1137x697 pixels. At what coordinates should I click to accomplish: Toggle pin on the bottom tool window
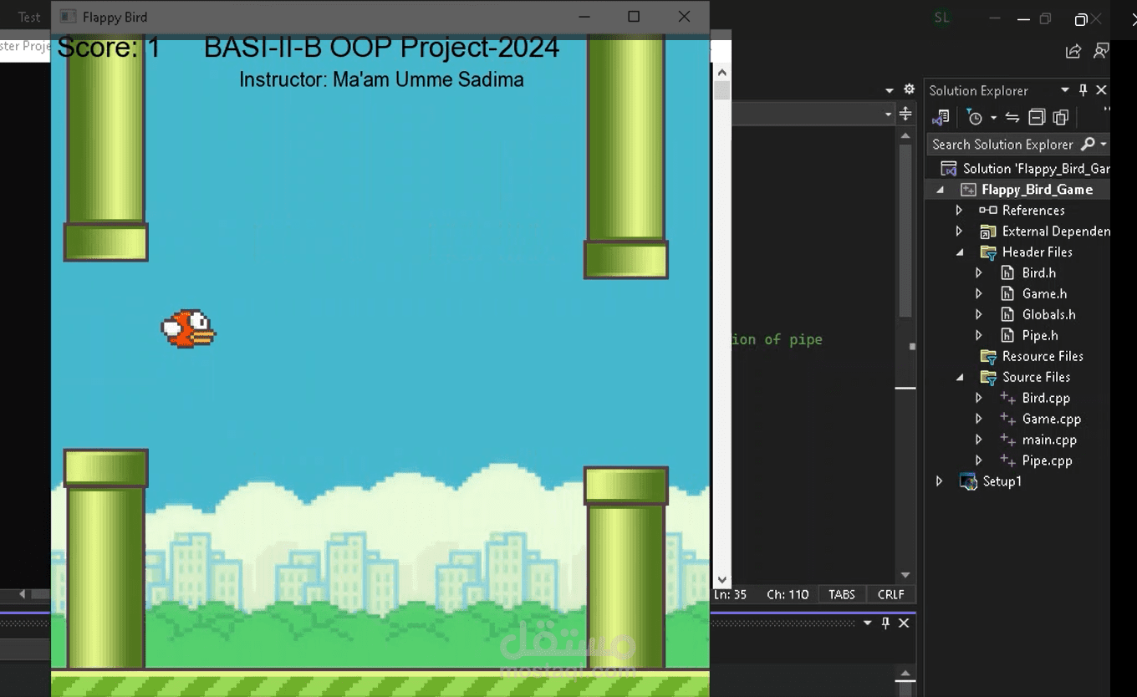pyautogui.click(x=885, y=623)
